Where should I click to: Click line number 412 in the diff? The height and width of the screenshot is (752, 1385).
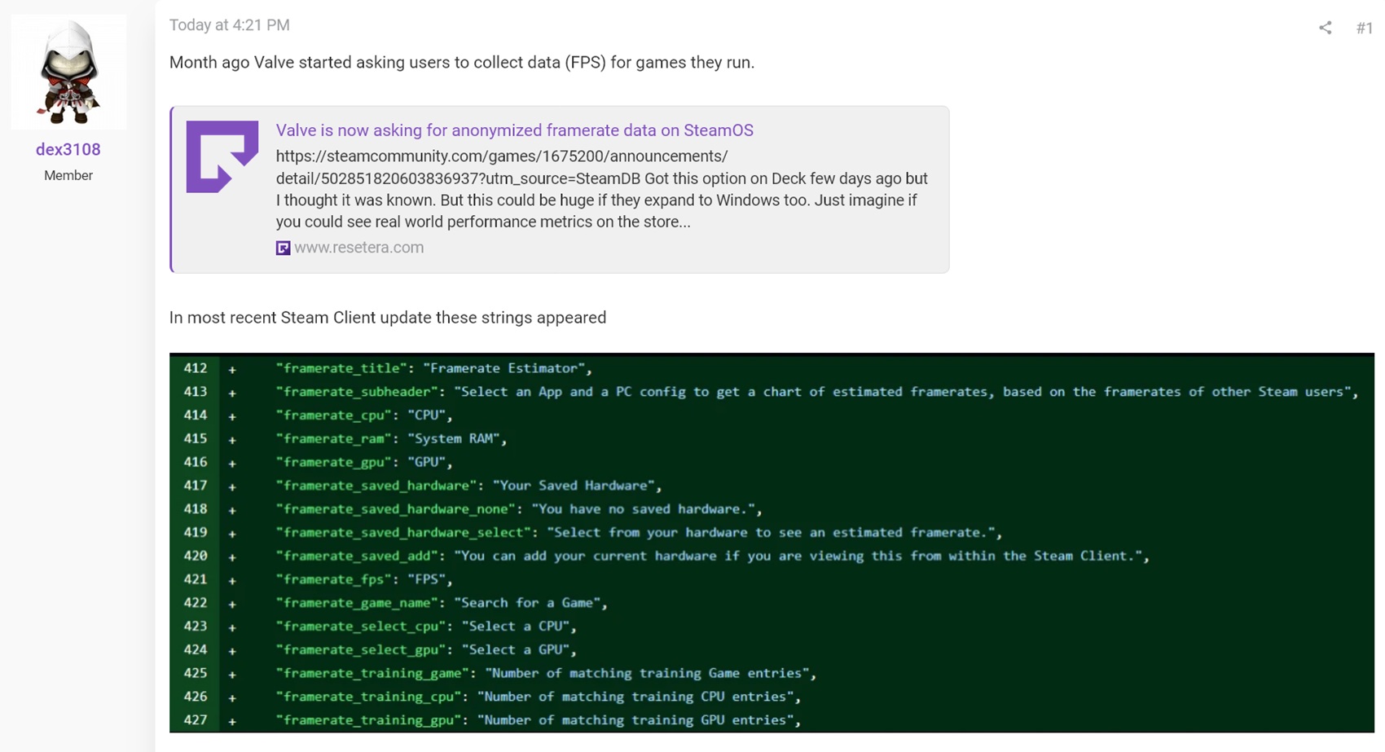[x=195, y=368]
